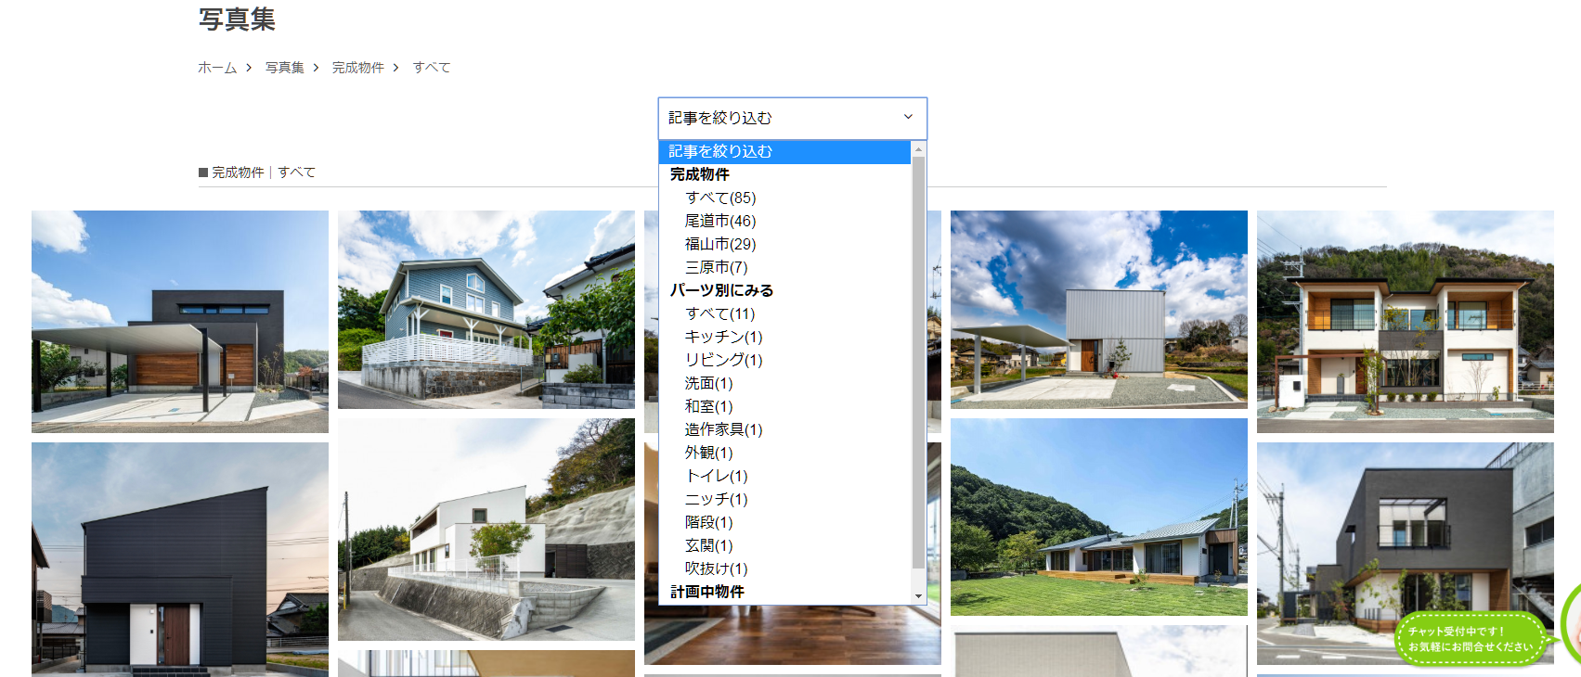
Task: Open 写真集 breadcrumb link
Action: pyautogui.click(x=285, y=68)
